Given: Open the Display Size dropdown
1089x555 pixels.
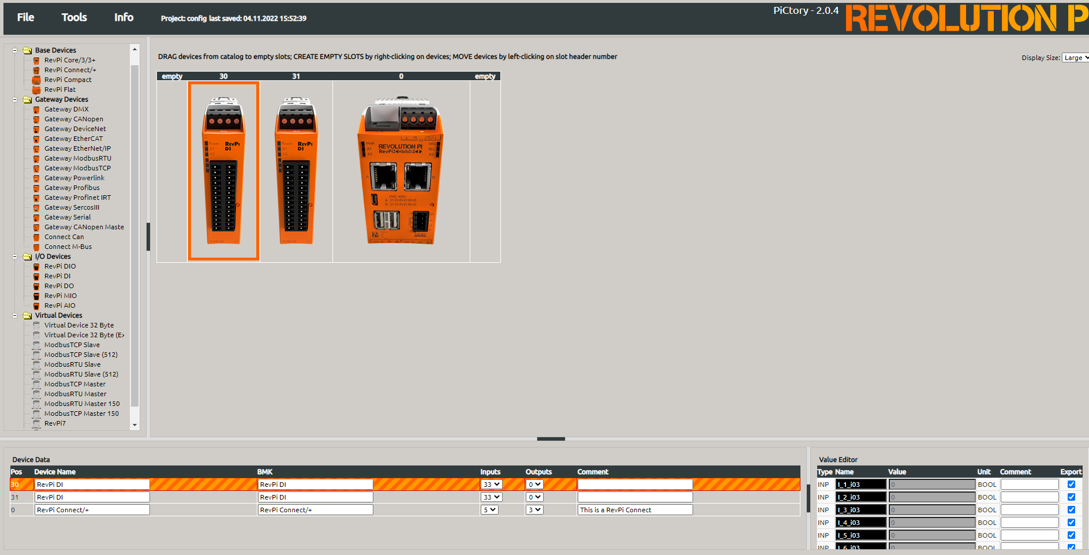Looking at the screenshot, I should (1075, 58).
